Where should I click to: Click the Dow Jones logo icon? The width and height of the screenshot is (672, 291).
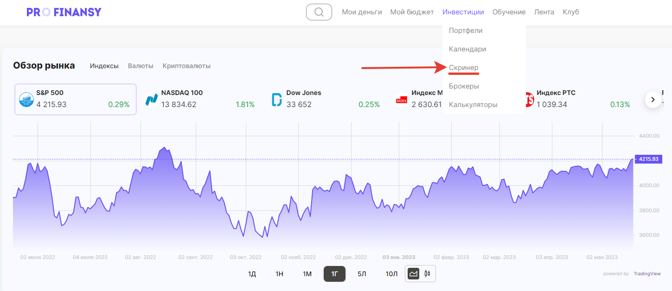point(277,99)
